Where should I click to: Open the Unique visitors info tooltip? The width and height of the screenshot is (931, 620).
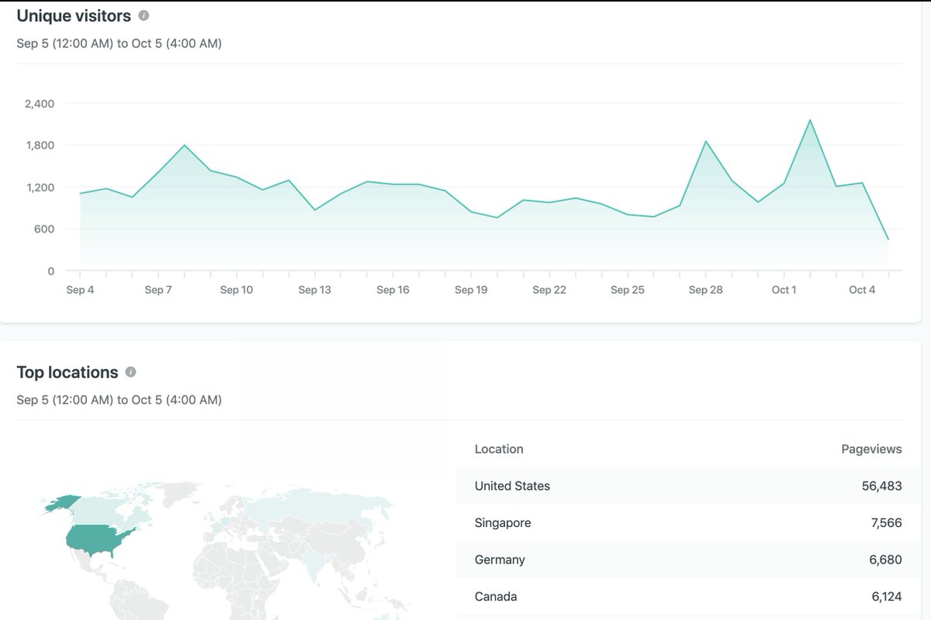(x=144, y=15)
